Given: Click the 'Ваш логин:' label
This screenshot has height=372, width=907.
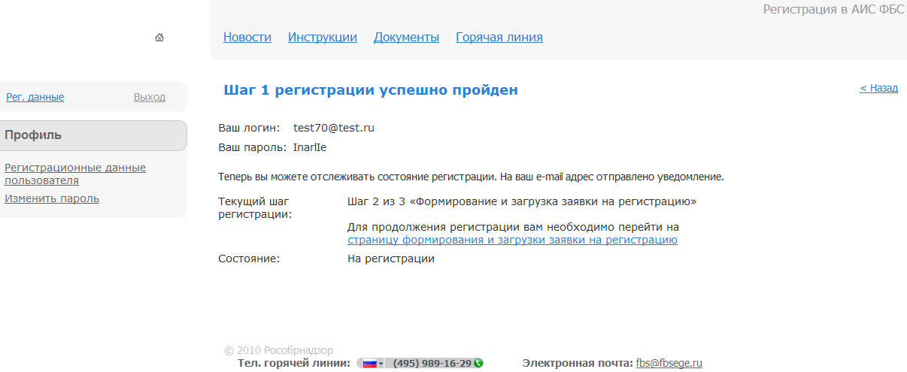Looking at the screenshot, I should tap(249, 128).
